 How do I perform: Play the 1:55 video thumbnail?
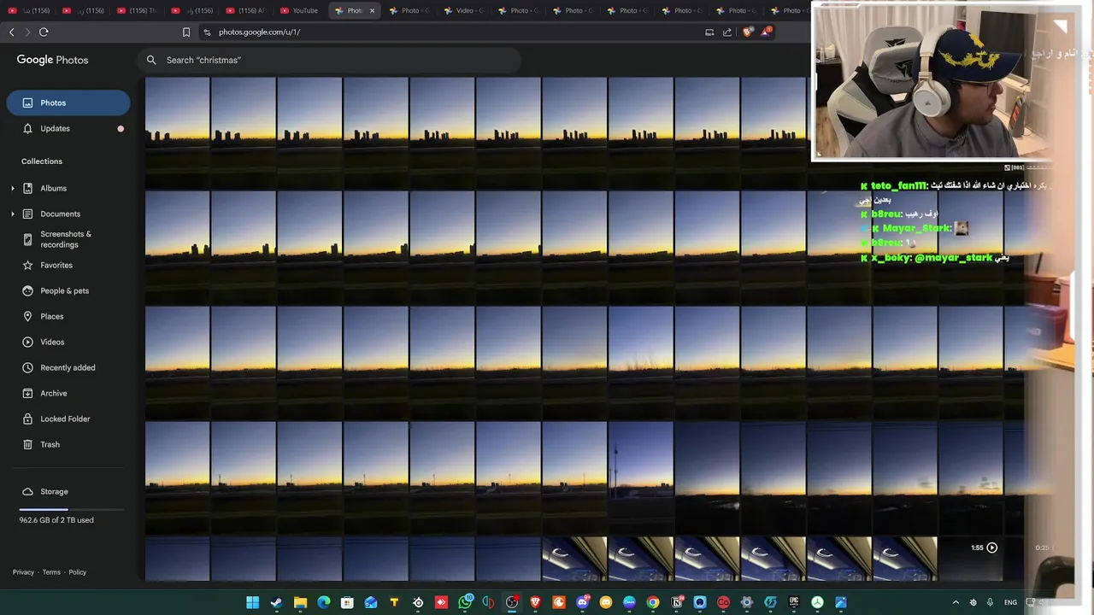point(970,559)
